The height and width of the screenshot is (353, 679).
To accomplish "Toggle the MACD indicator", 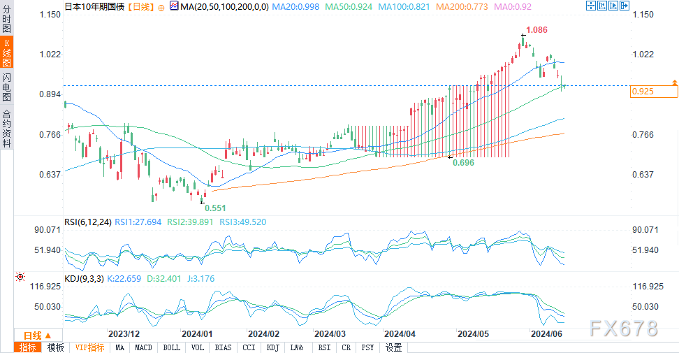I will pos(143,347).
